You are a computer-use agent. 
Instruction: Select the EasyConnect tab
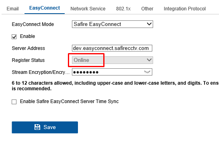(45, 8)
